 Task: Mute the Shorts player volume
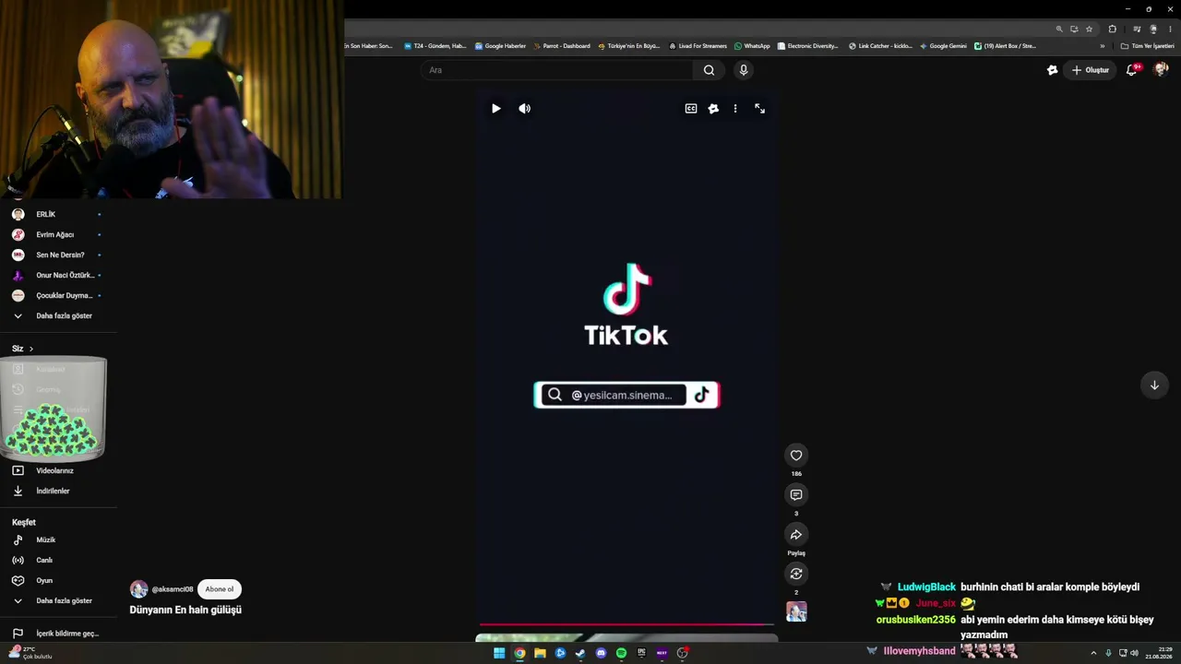pos(524,109)
